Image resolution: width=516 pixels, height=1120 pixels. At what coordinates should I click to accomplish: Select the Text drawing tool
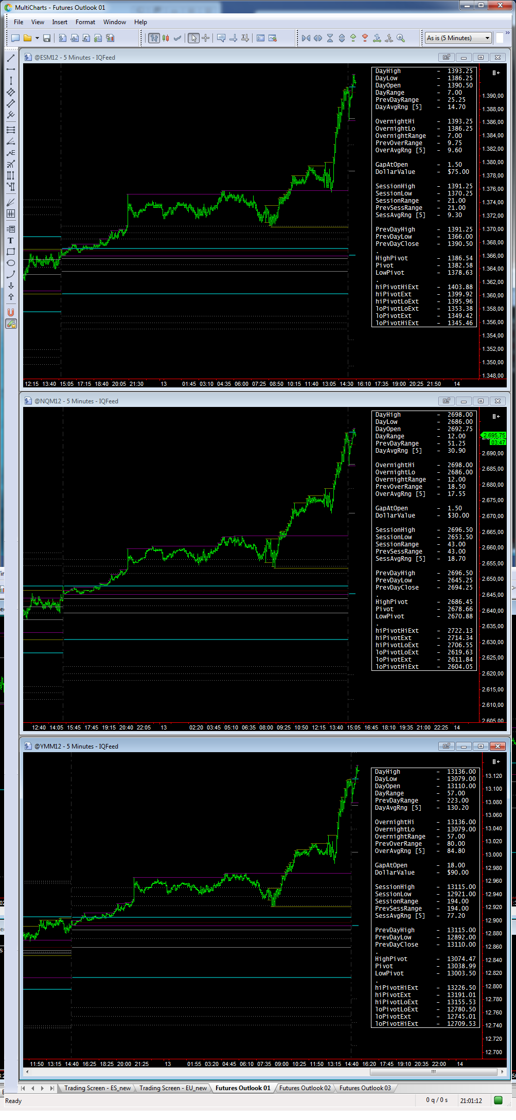pyautogui.click(x=11, y=240)
